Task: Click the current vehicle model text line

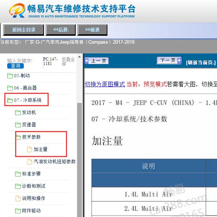Action: click(x=67, y=42)
